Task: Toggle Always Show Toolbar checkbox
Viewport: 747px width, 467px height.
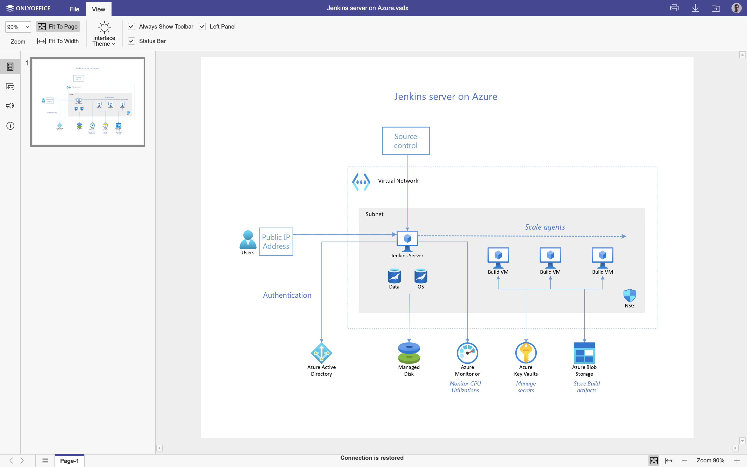Action: (x=132, y=26)
